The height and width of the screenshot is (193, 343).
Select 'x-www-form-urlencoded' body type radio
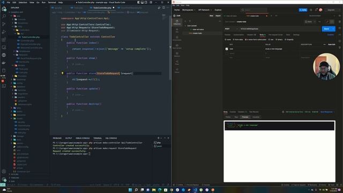(245, 40)
